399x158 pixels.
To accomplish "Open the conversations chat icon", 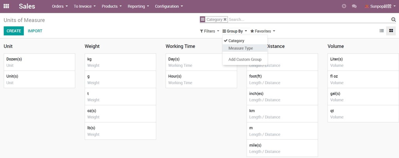I will 354,6.
